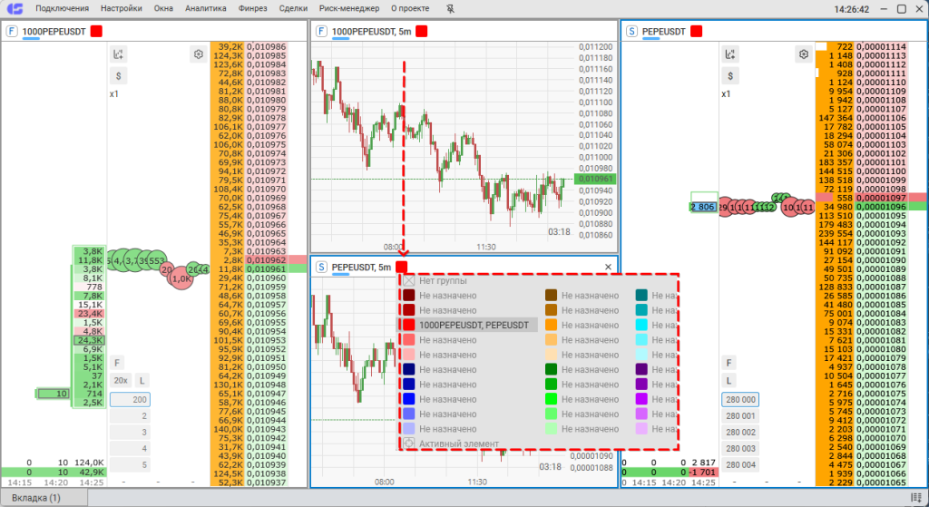Open the Аналитика menu

coord(205,9)
